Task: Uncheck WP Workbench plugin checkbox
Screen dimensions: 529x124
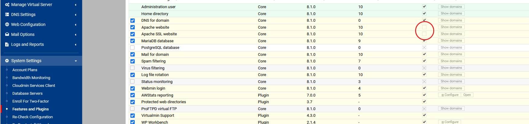Action: click(x=133, y=122)
